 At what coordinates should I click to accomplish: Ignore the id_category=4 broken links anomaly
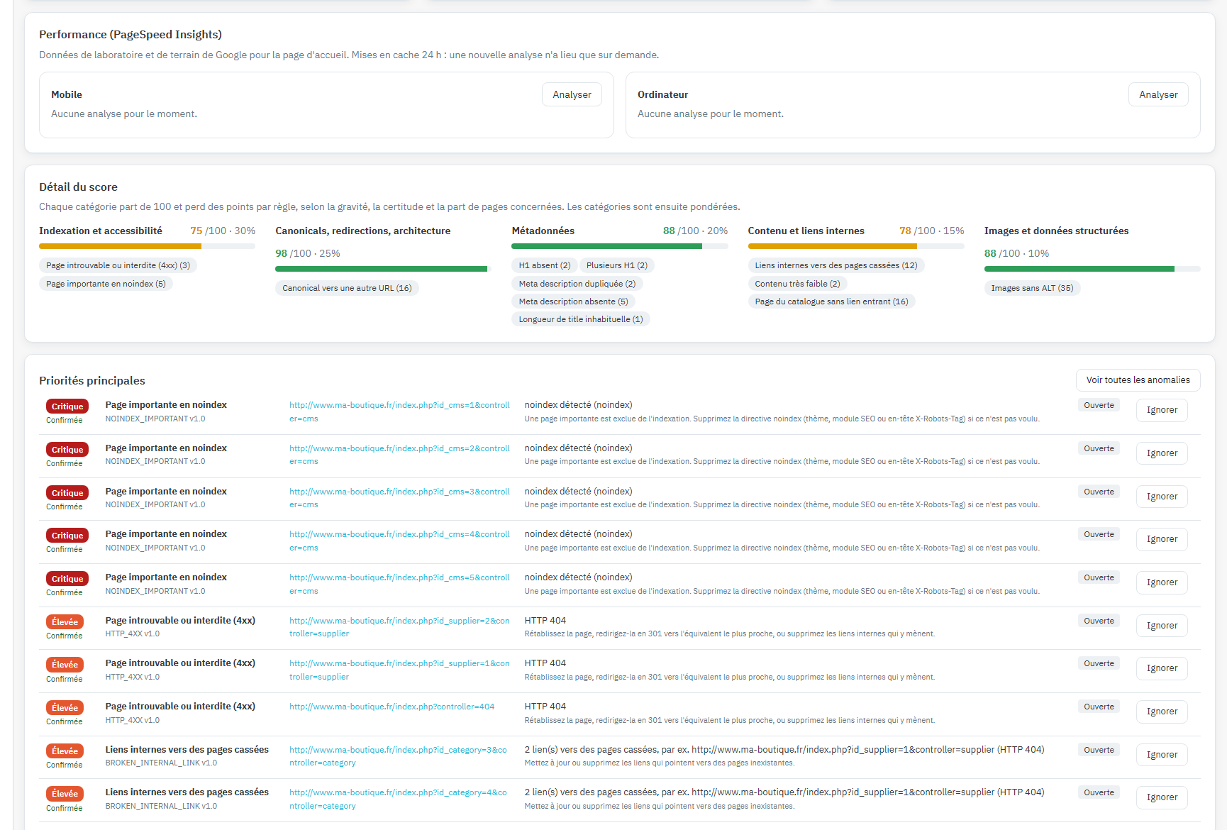(x=1162, y=797)
